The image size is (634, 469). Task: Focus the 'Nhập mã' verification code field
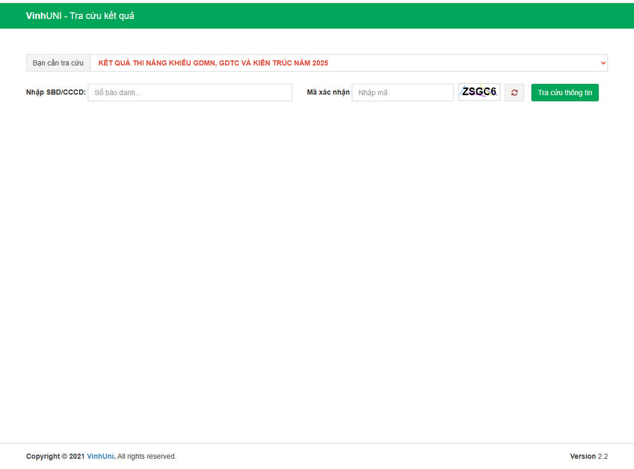click(x=403, y=93)
